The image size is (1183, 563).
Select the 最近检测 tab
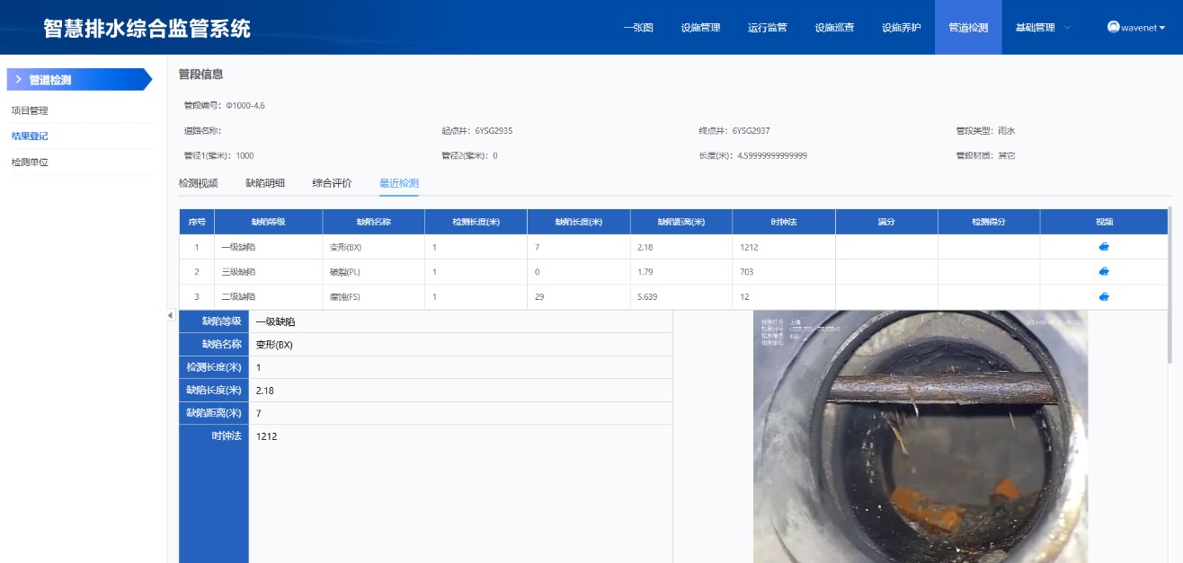point(398,183)
